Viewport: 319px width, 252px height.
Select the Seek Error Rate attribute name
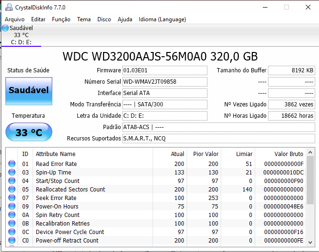[56, 198]
